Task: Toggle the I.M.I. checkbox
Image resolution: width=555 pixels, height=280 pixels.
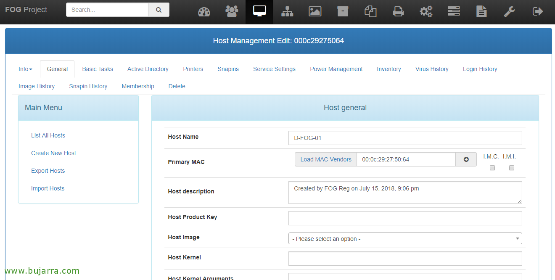Action: (x=512, y=168)
